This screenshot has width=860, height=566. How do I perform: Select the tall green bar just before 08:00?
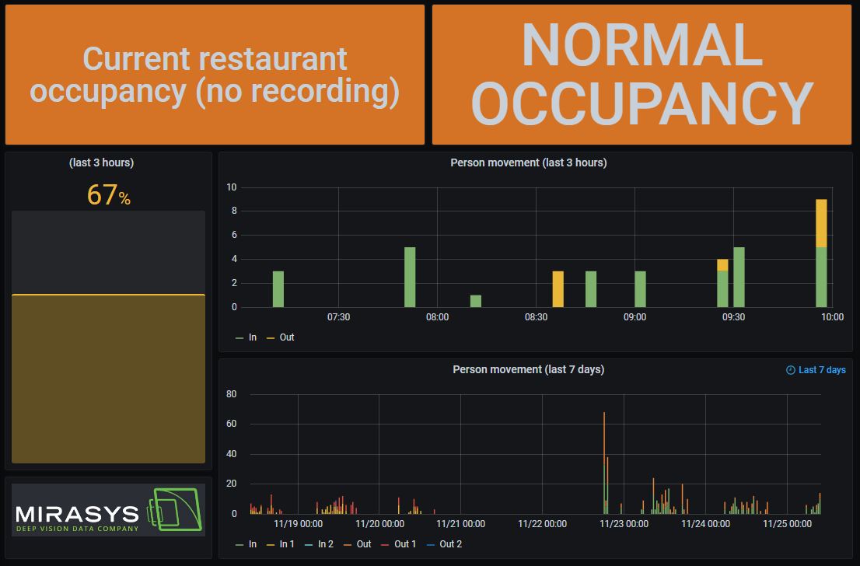[410, 277]
